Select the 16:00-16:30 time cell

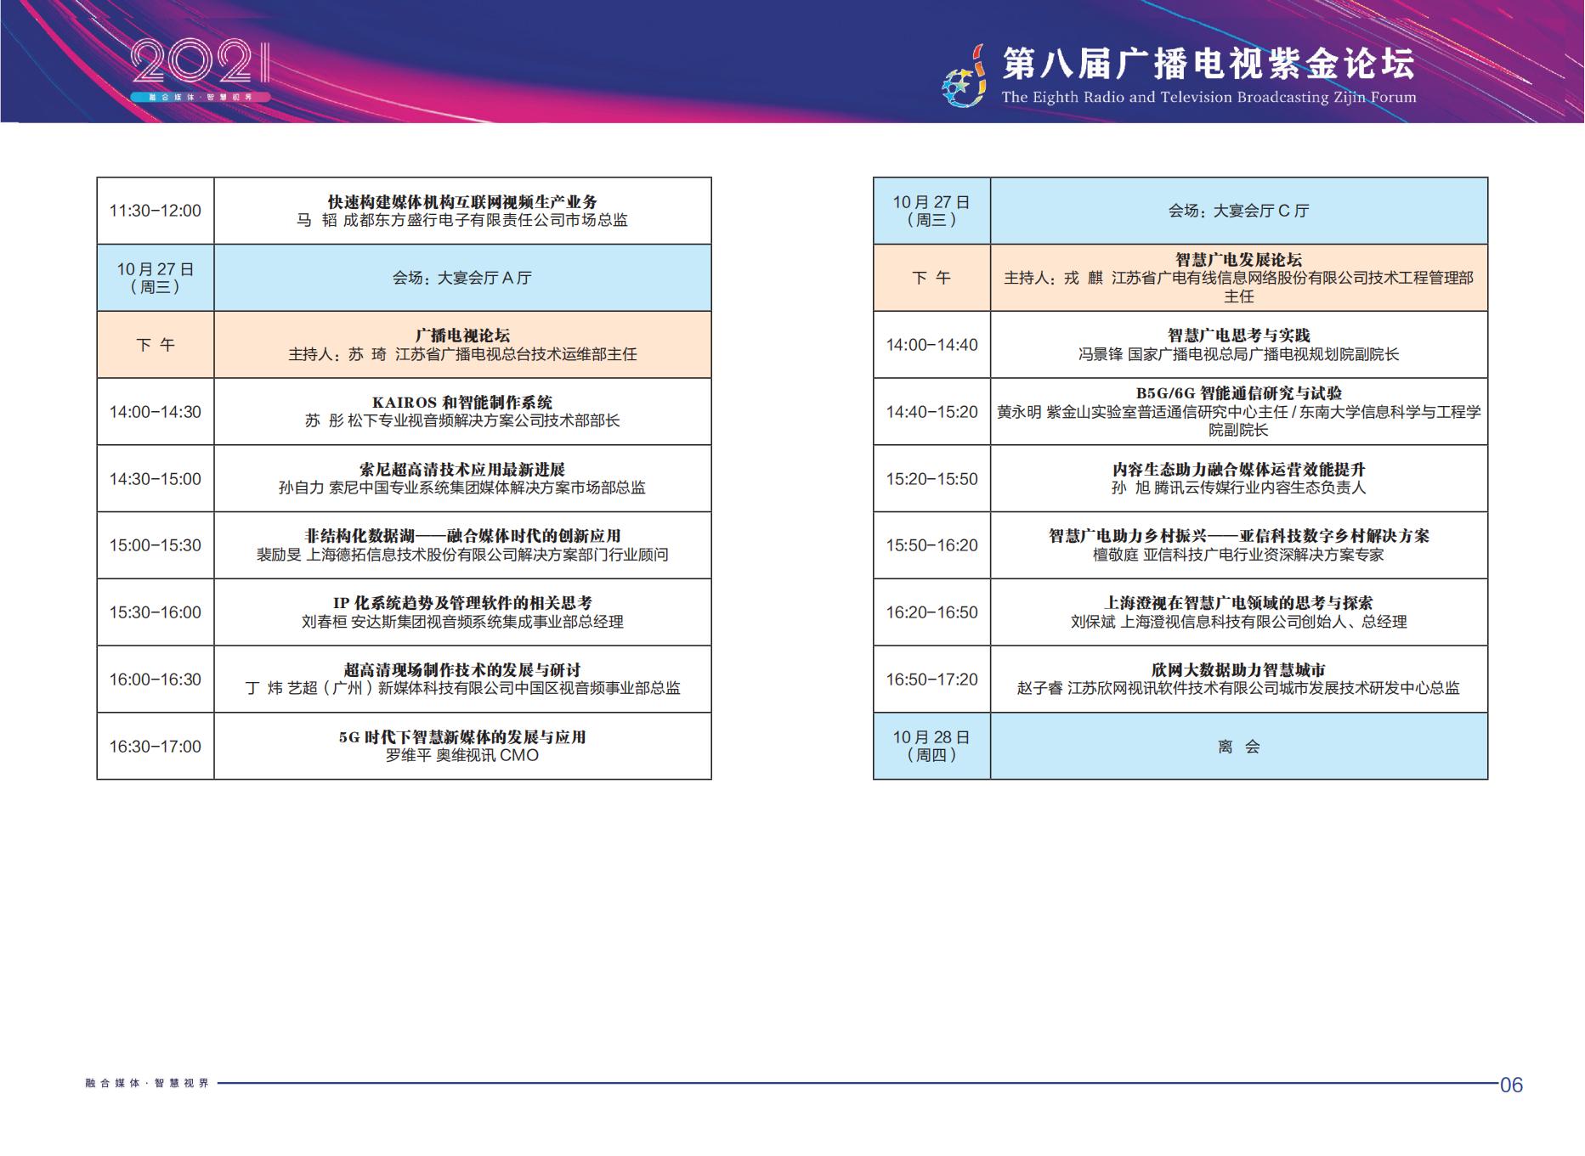pos(156,680)
